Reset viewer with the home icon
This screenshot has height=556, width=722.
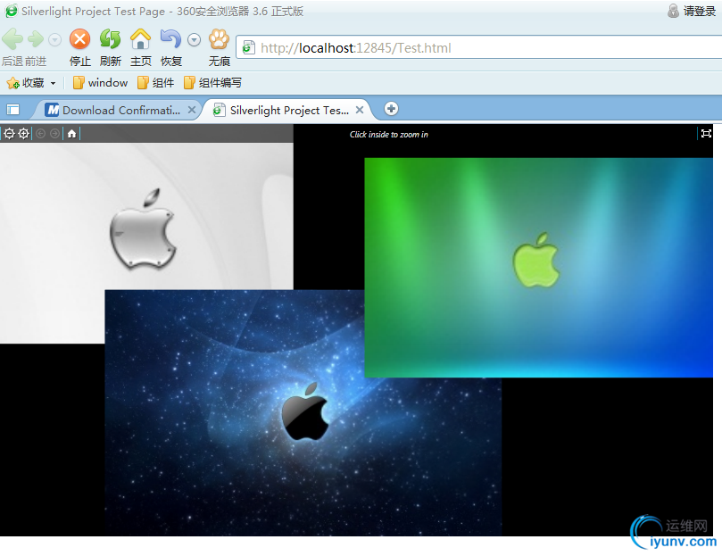[71, 134]
